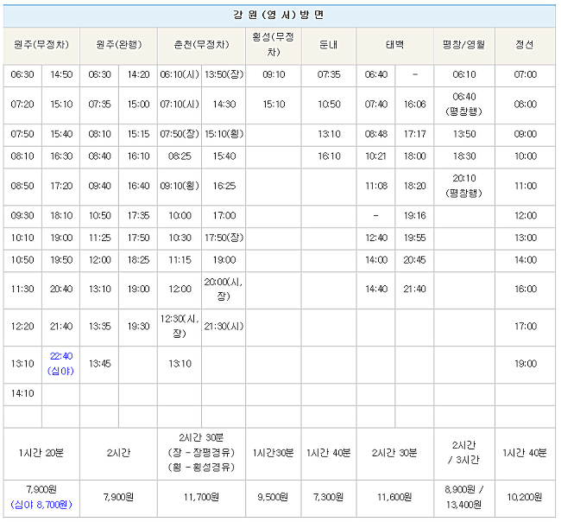
Task: Select the 14:50 departure time
Action: click(61, 74)
